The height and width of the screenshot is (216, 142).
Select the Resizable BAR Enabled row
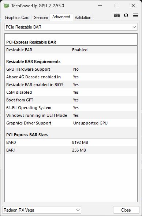click(71, 50)
